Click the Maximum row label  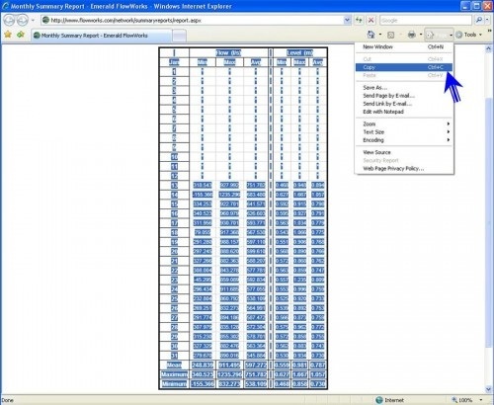174,374
